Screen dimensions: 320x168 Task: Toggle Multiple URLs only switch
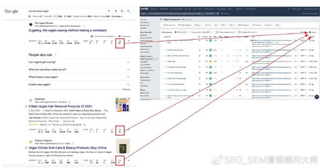[x=239, y=33]
